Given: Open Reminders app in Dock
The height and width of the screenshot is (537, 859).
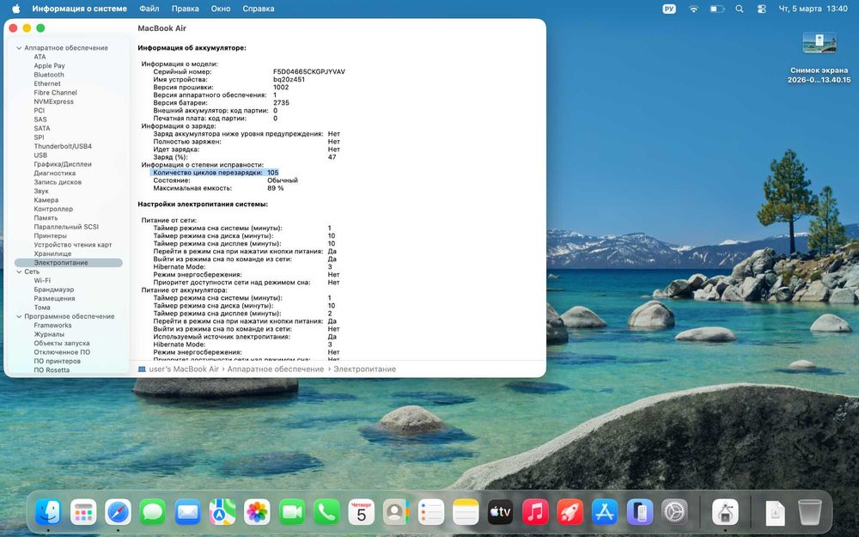Looking at the screenshot, I should 431,512.
